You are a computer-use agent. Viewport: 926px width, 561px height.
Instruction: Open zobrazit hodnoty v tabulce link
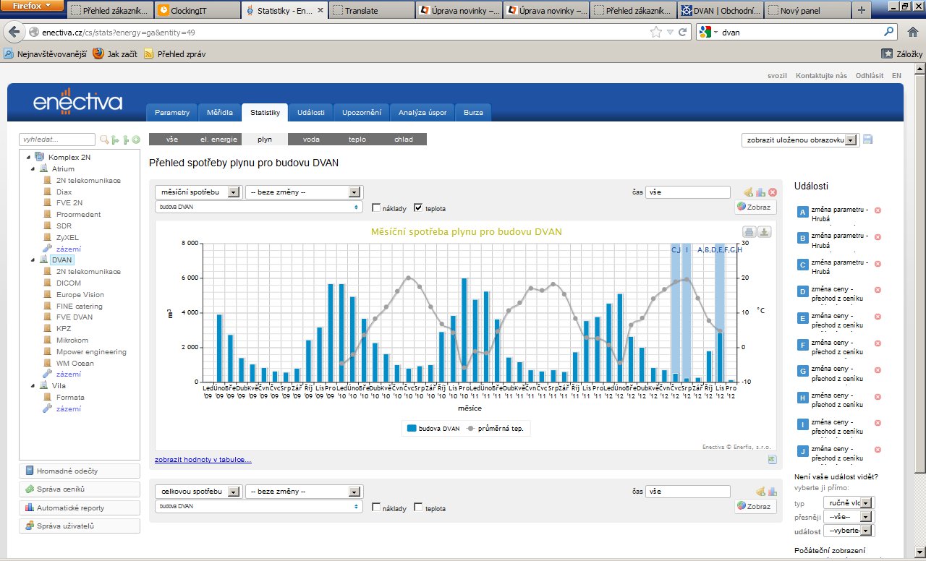[x=203, y=460]
